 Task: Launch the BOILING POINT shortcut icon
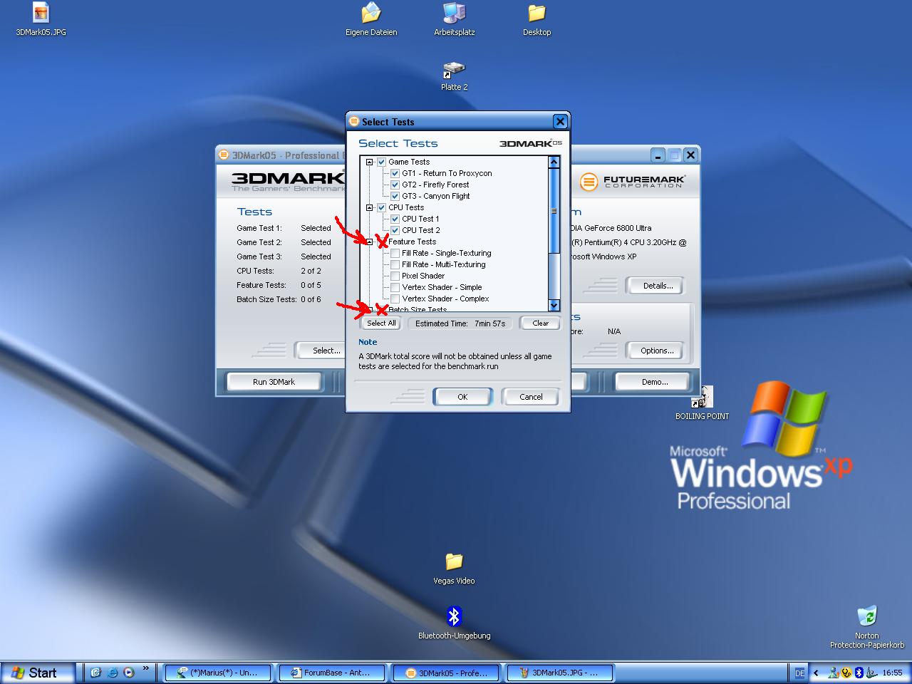702,397
